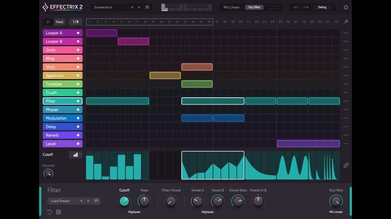Image resolution: width=391 pixels, height=219 pixels.
Task: Toggle Ring effect on/off dot
Action: tap(78, 58)
